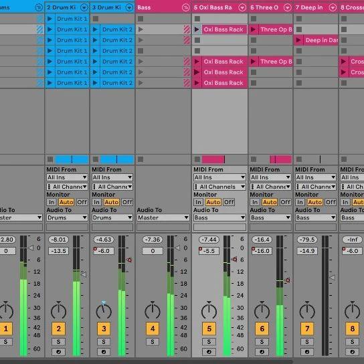Click volume fader handle on track 2
The width and height of the screenshot is (364, 364).
click(84, 274)
